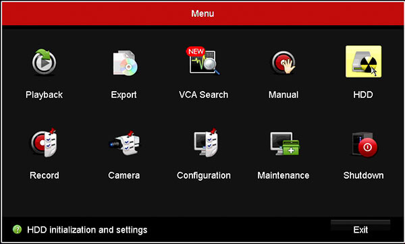Screen dimensions: 405x244
Task: Open the Configuration icon
Action: coord(206,142)
